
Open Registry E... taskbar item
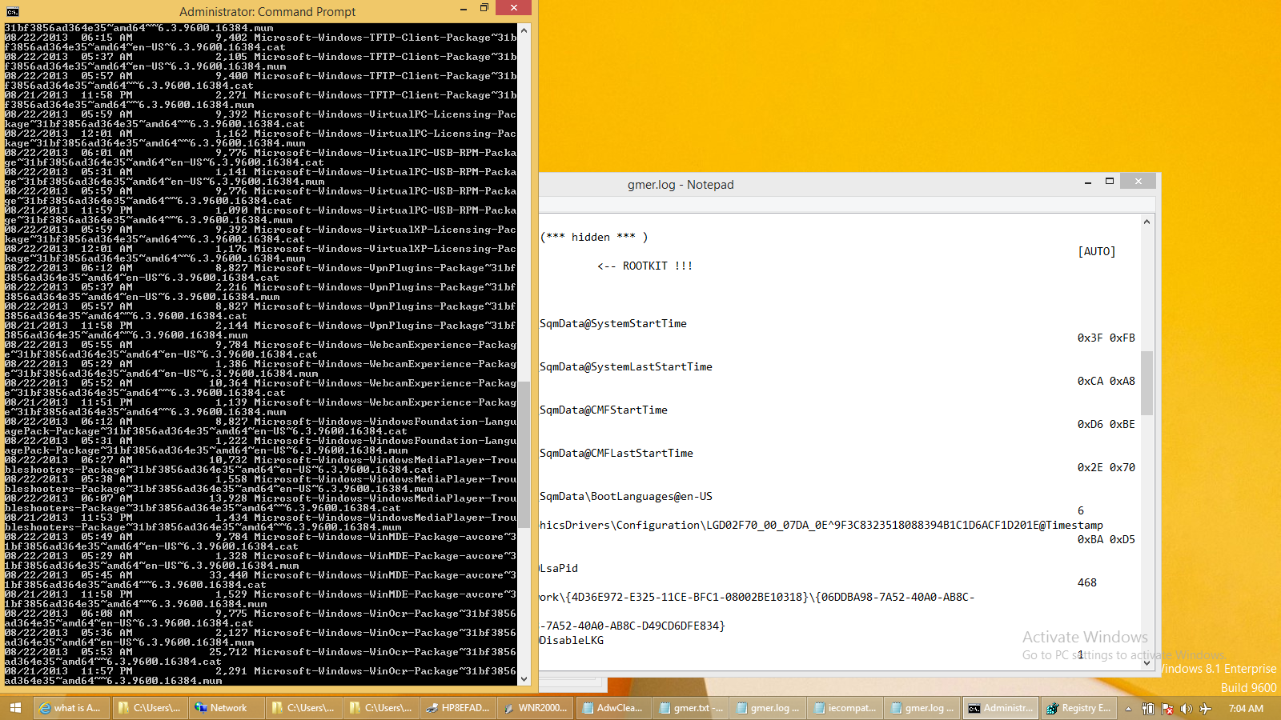pos(1078,708)
